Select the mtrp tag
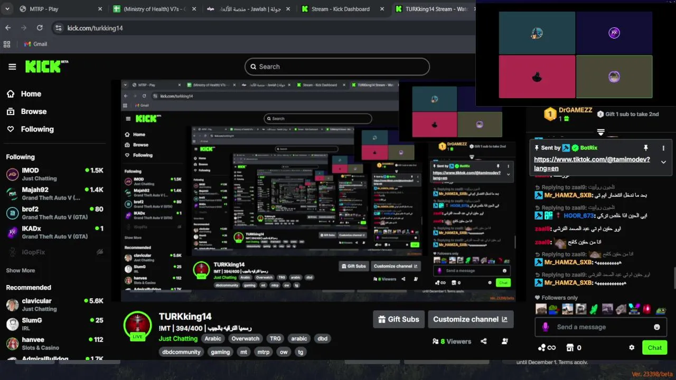This screenshot has height=380, width=676. pyautogui.click(x=263, y=352)
